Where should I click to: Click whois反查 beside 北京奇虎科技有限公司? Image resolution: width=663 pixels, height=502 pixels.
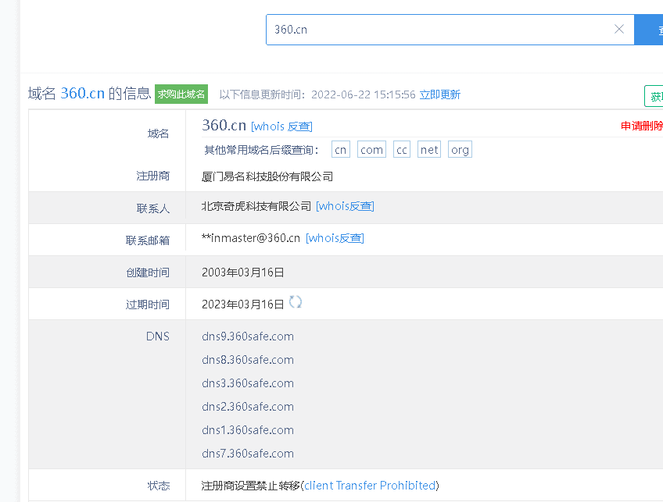click(345, 206)
